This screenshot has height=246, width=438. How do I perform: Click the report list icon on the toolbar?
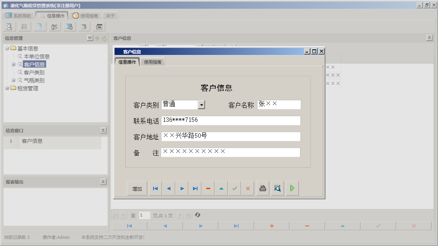[24, 26]
